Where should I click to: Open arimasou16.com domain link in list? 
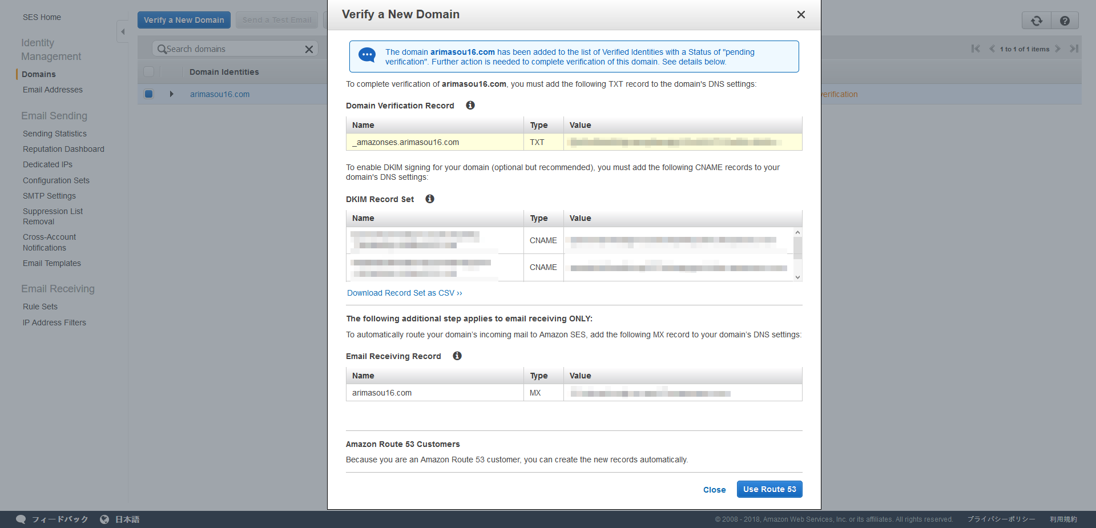point(220,94)
